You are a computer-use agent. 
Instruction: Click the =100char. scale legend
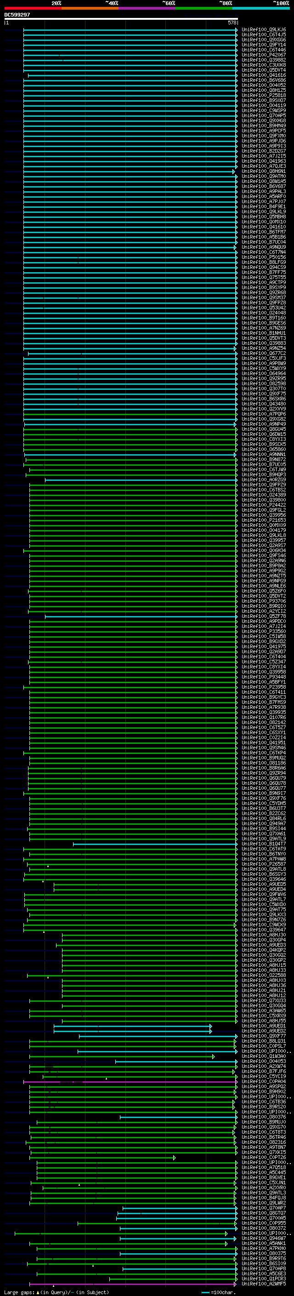tap(219, 1292)
